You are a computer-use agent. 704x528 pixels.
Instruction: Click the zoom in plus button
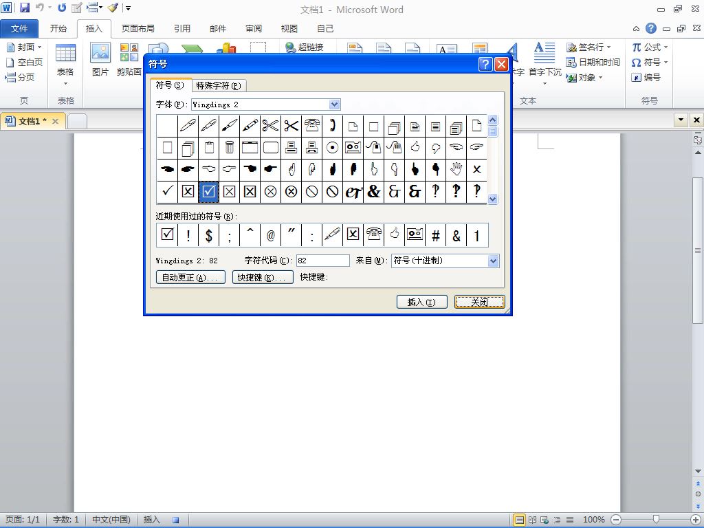click(x=696, y=520)
